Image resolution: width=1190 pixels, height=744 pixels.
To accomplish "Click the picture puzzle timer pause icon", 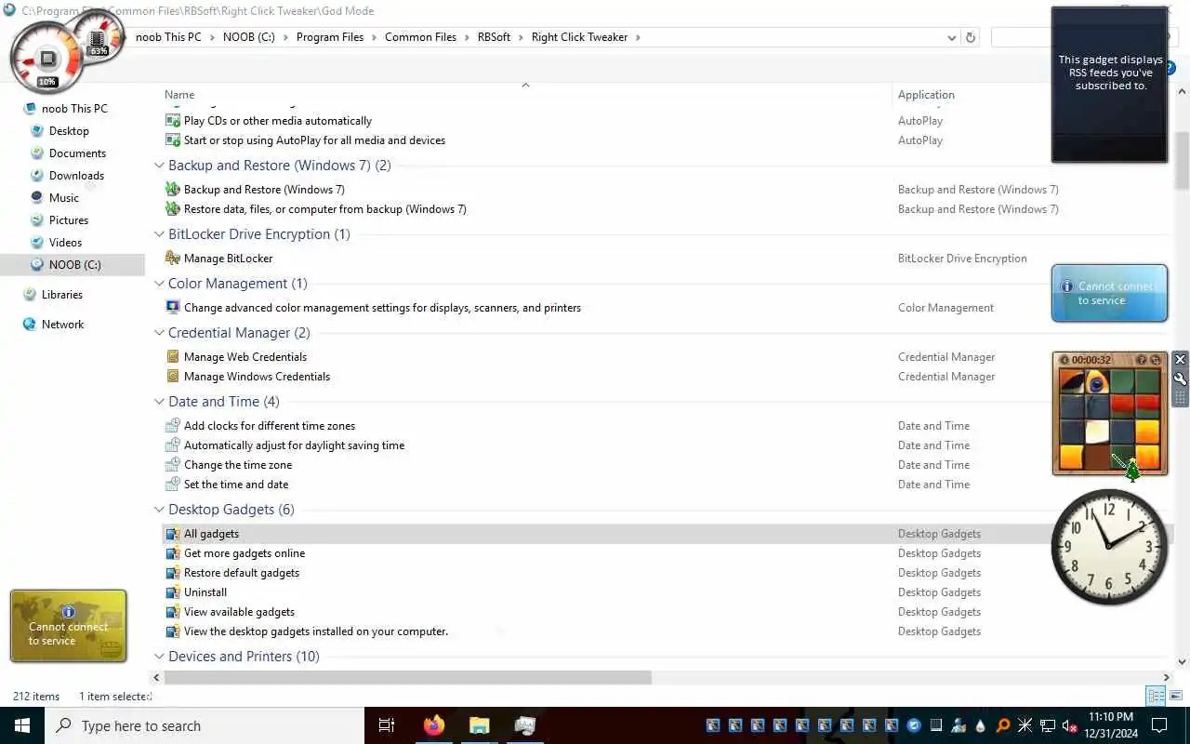I will tap(1064, 360).
